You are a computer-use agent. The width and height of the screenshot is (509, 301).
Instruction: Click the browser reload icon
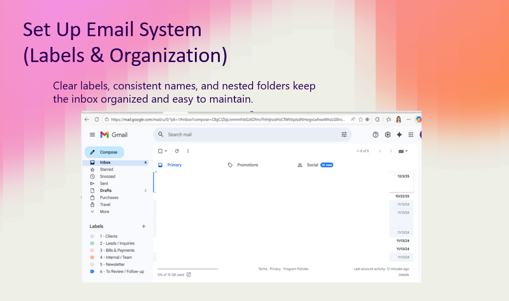97,120
